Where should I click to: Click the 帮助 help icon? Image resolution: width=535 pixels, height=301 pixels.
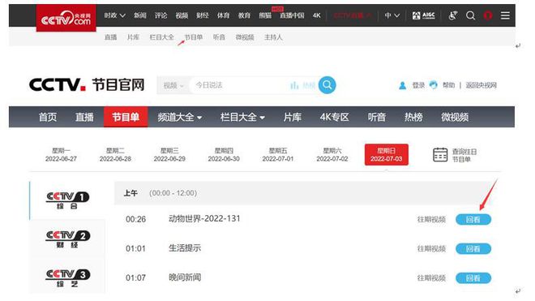(433, 85)
